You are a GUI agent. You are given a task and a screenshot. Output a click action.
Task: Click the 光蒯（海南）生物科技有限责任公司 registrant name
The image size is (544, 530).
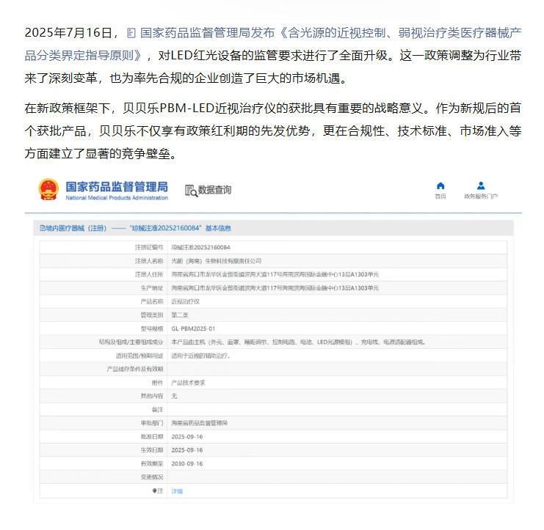(216, 261)
